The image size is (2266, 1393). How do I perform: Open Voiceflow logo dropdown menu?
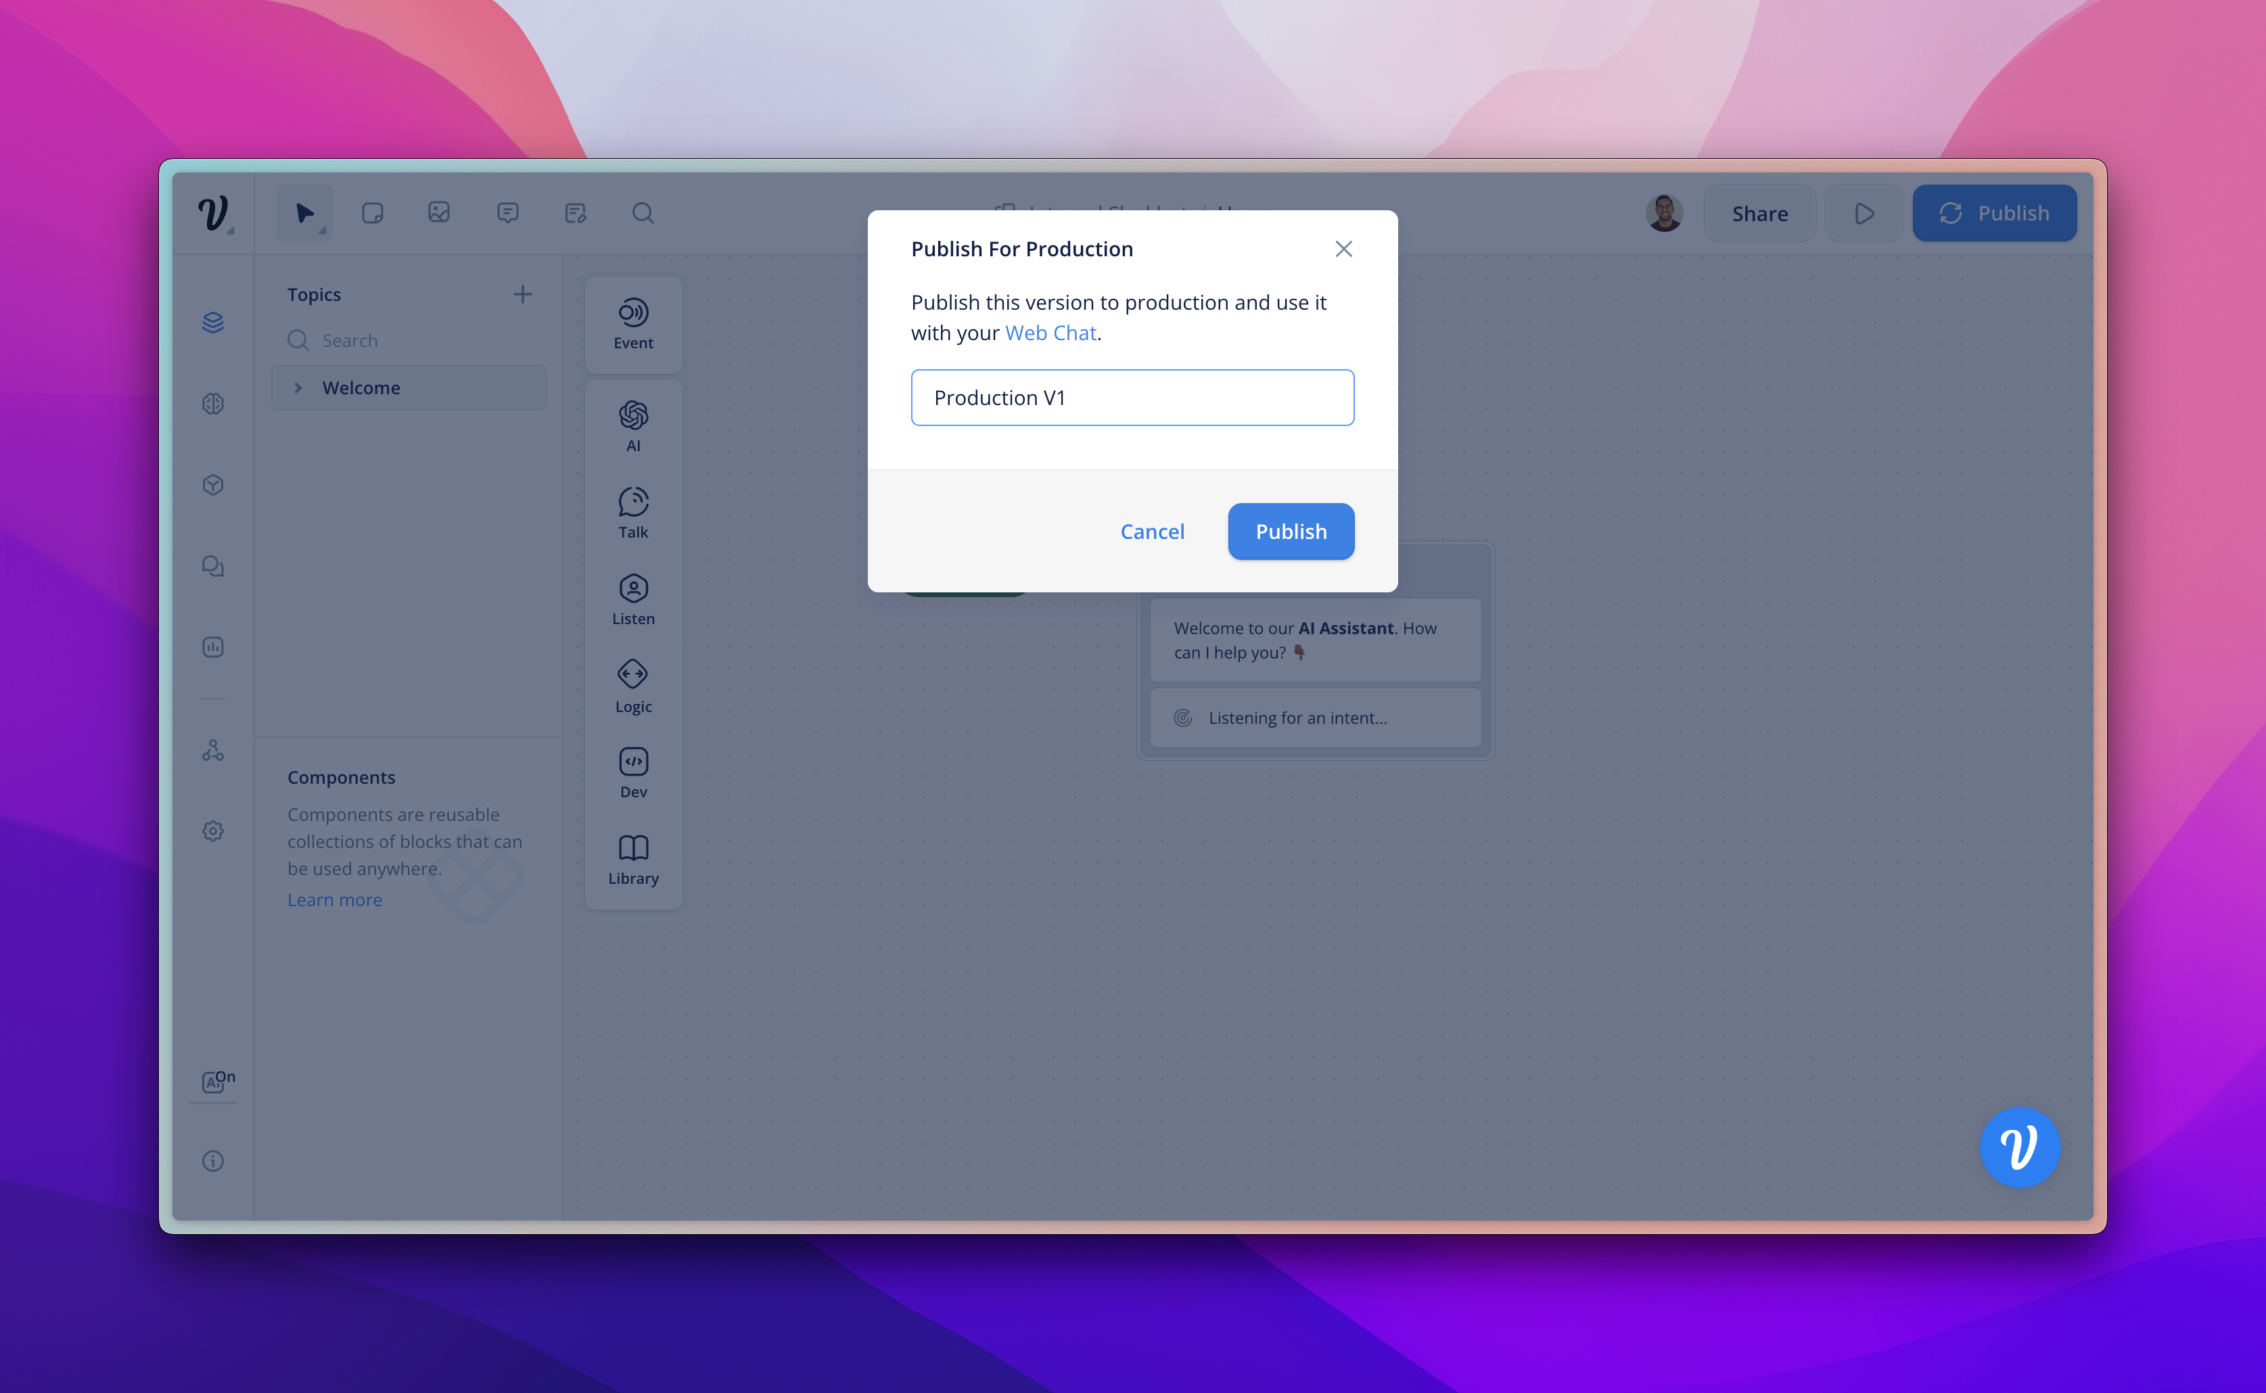coord(214,214)
